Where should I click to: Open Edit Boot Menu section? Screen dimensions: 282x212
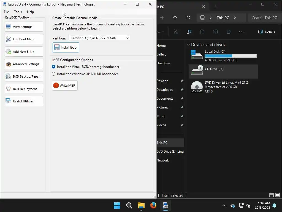24,39
